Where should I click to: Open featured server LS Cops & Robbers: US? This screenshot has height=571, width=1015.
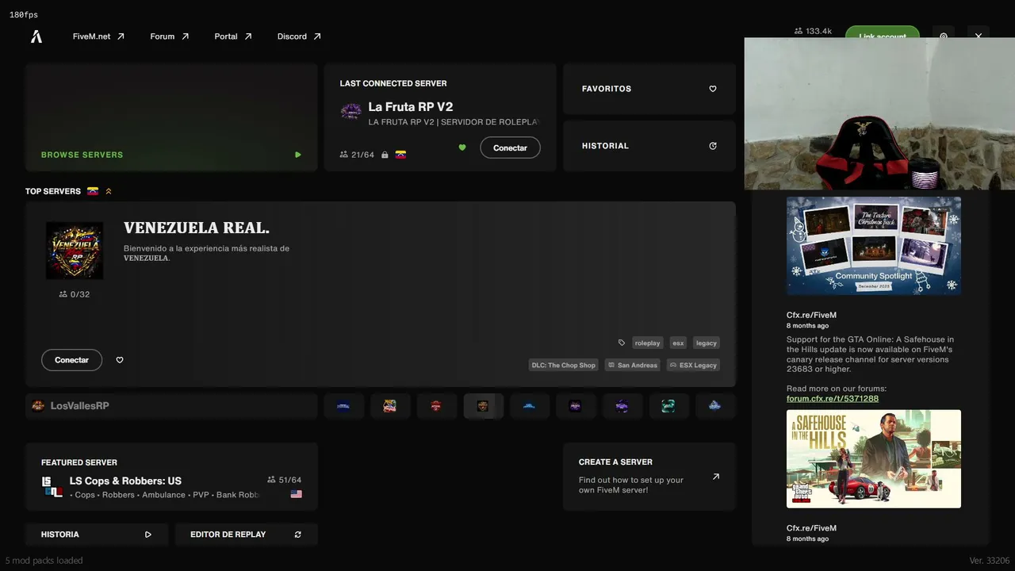171,477
